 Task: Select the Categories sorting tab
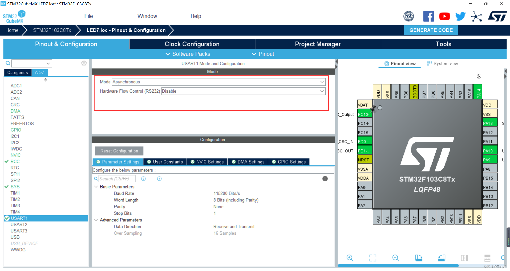click(x=18, y=72)
